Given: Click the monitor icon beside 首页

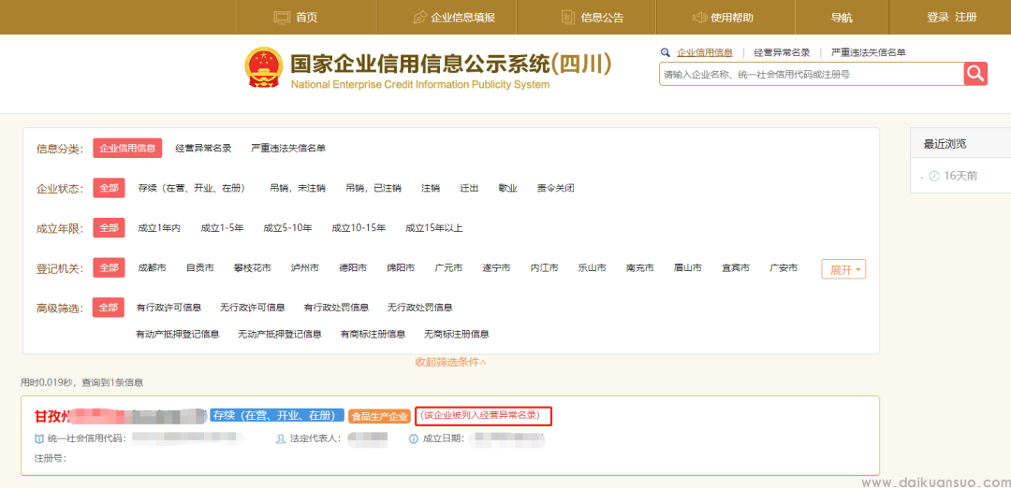Looking at the screenshot, I should (x=282, y=18).
